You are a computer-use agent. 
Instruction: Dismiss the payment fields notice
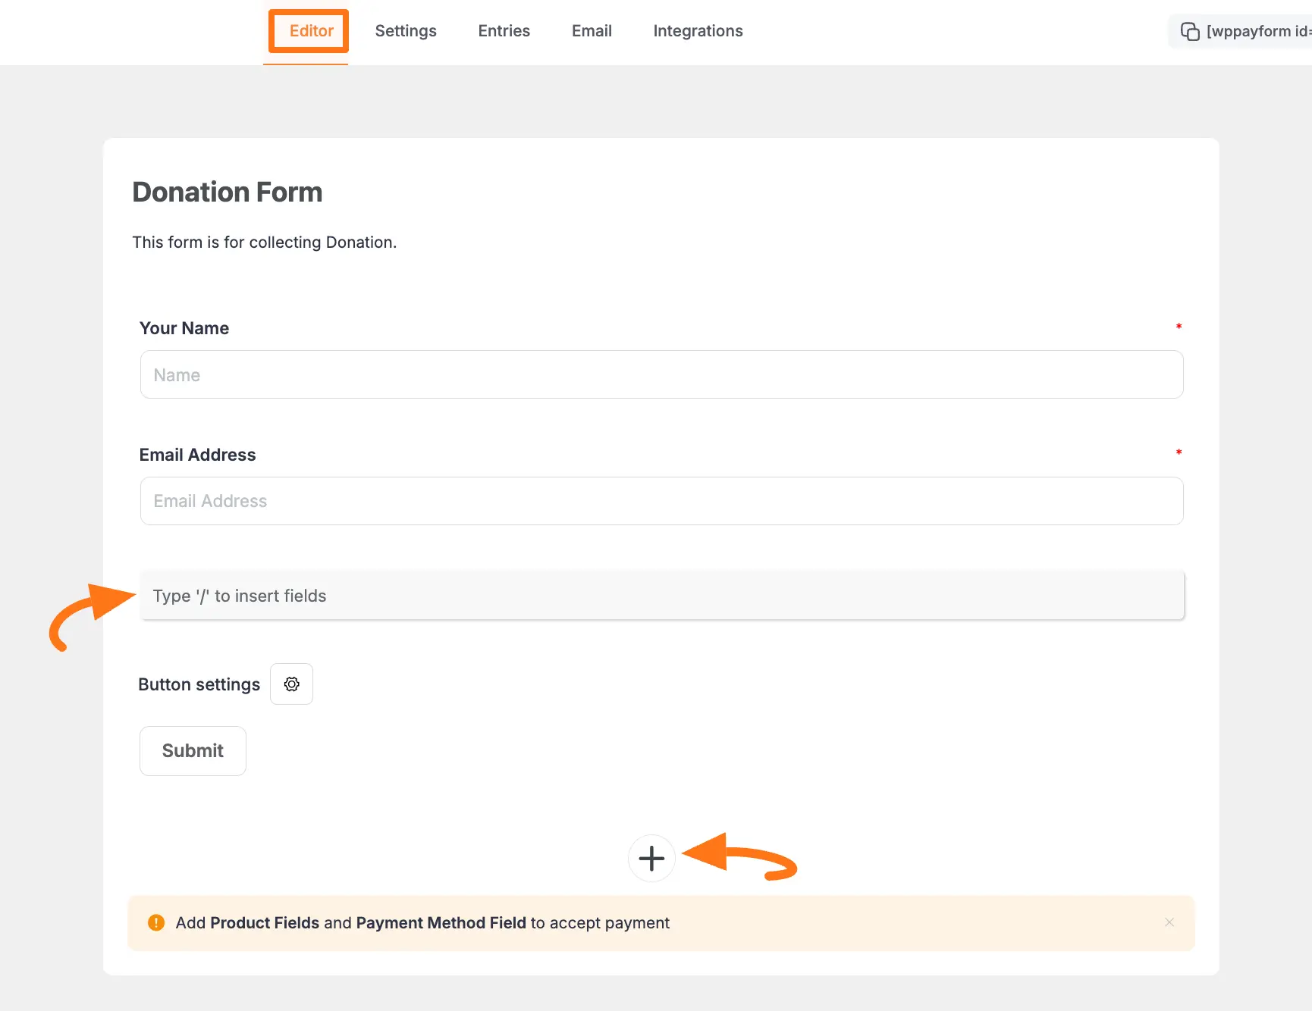click(x=1169, y=922)
